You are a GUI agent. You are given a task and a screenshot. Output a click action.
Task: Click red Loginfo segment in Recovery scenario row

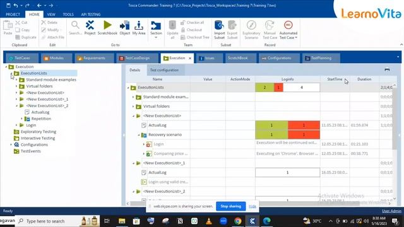point(304,134)
